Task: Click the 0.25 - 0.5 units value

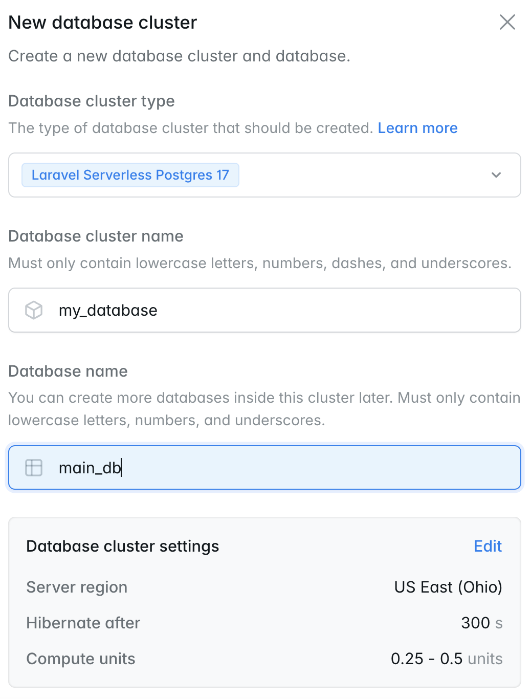Action: click(x=447, y=659)
